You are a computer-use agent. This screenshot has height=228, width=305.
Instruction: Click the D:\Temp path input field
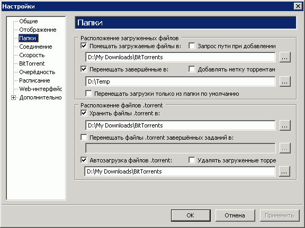point(181,81)
